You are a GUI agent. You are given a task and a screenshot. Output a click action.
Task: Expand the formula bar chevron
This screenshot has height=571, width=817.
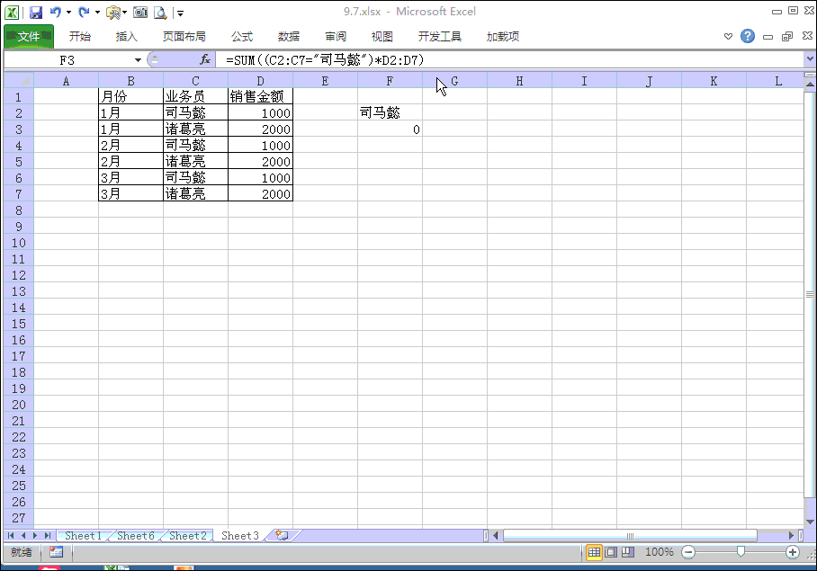click(810, 59)
